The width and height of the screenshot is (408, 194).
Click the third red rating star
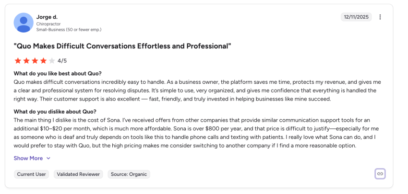35,61
